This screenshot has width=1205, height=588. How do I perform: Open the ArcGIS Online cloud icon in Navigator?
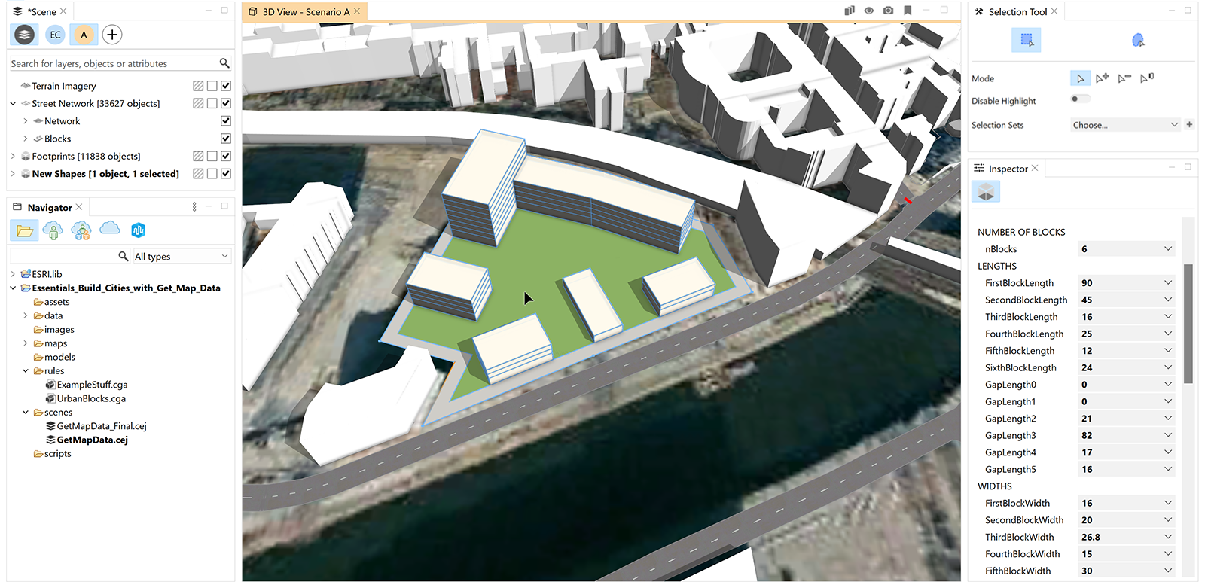point(110,229)
